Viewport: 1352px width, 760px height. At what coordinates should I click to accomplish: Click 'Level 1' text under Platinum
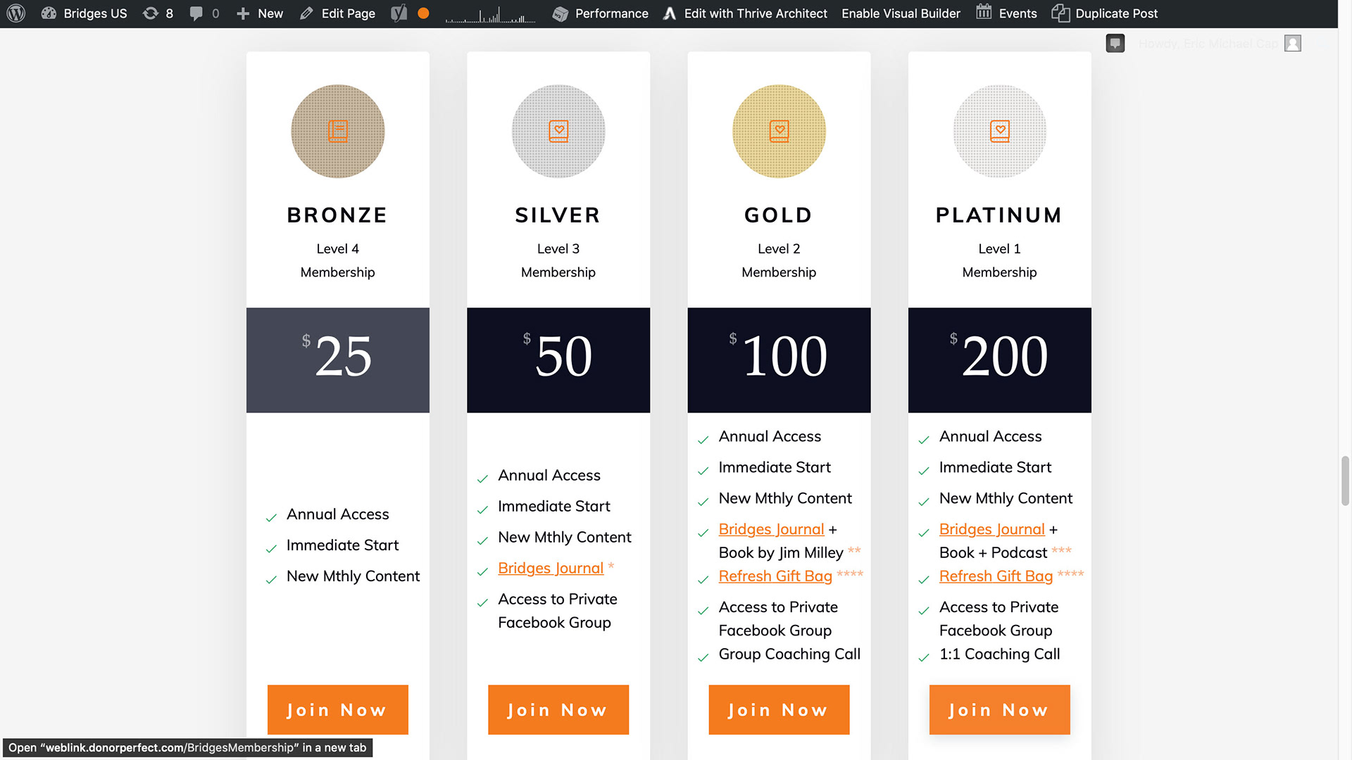click(x=999, y=248)
